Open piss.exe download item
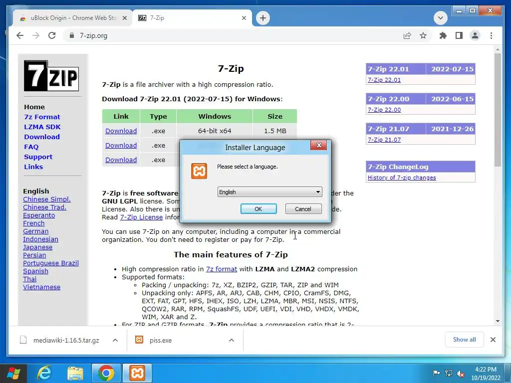Viewport: 511px width, 383px height. [x=160, y=340]
